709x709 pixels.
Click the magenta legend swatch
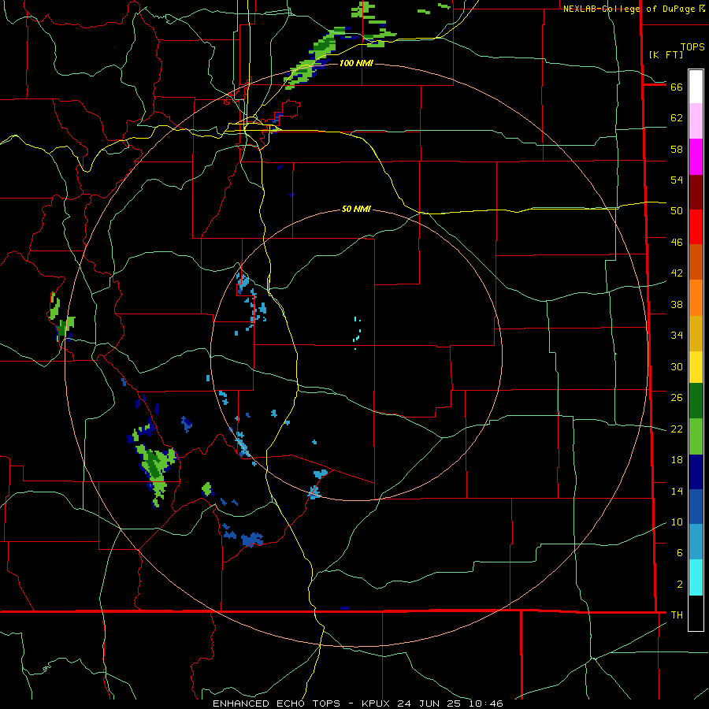pos(696,157)
